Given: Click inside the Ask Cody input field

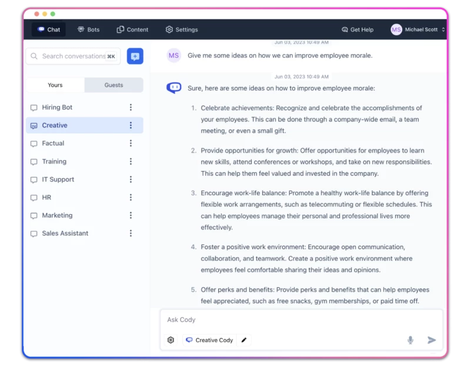Looking at the screenshot, I should click(265, 319).
